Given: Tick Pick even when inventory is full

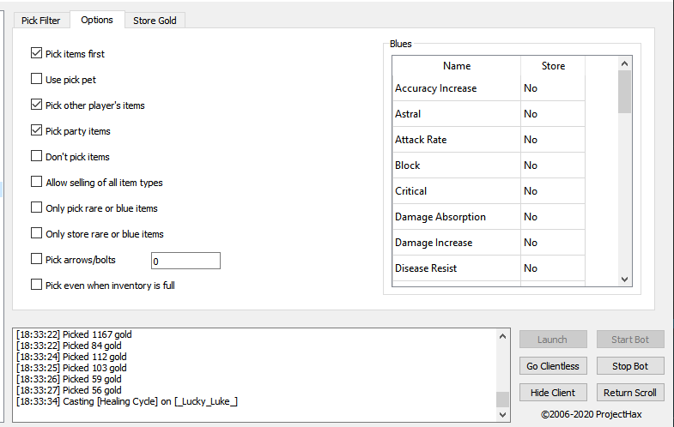Looking at the screenshot, I should [x=37, y=286].
